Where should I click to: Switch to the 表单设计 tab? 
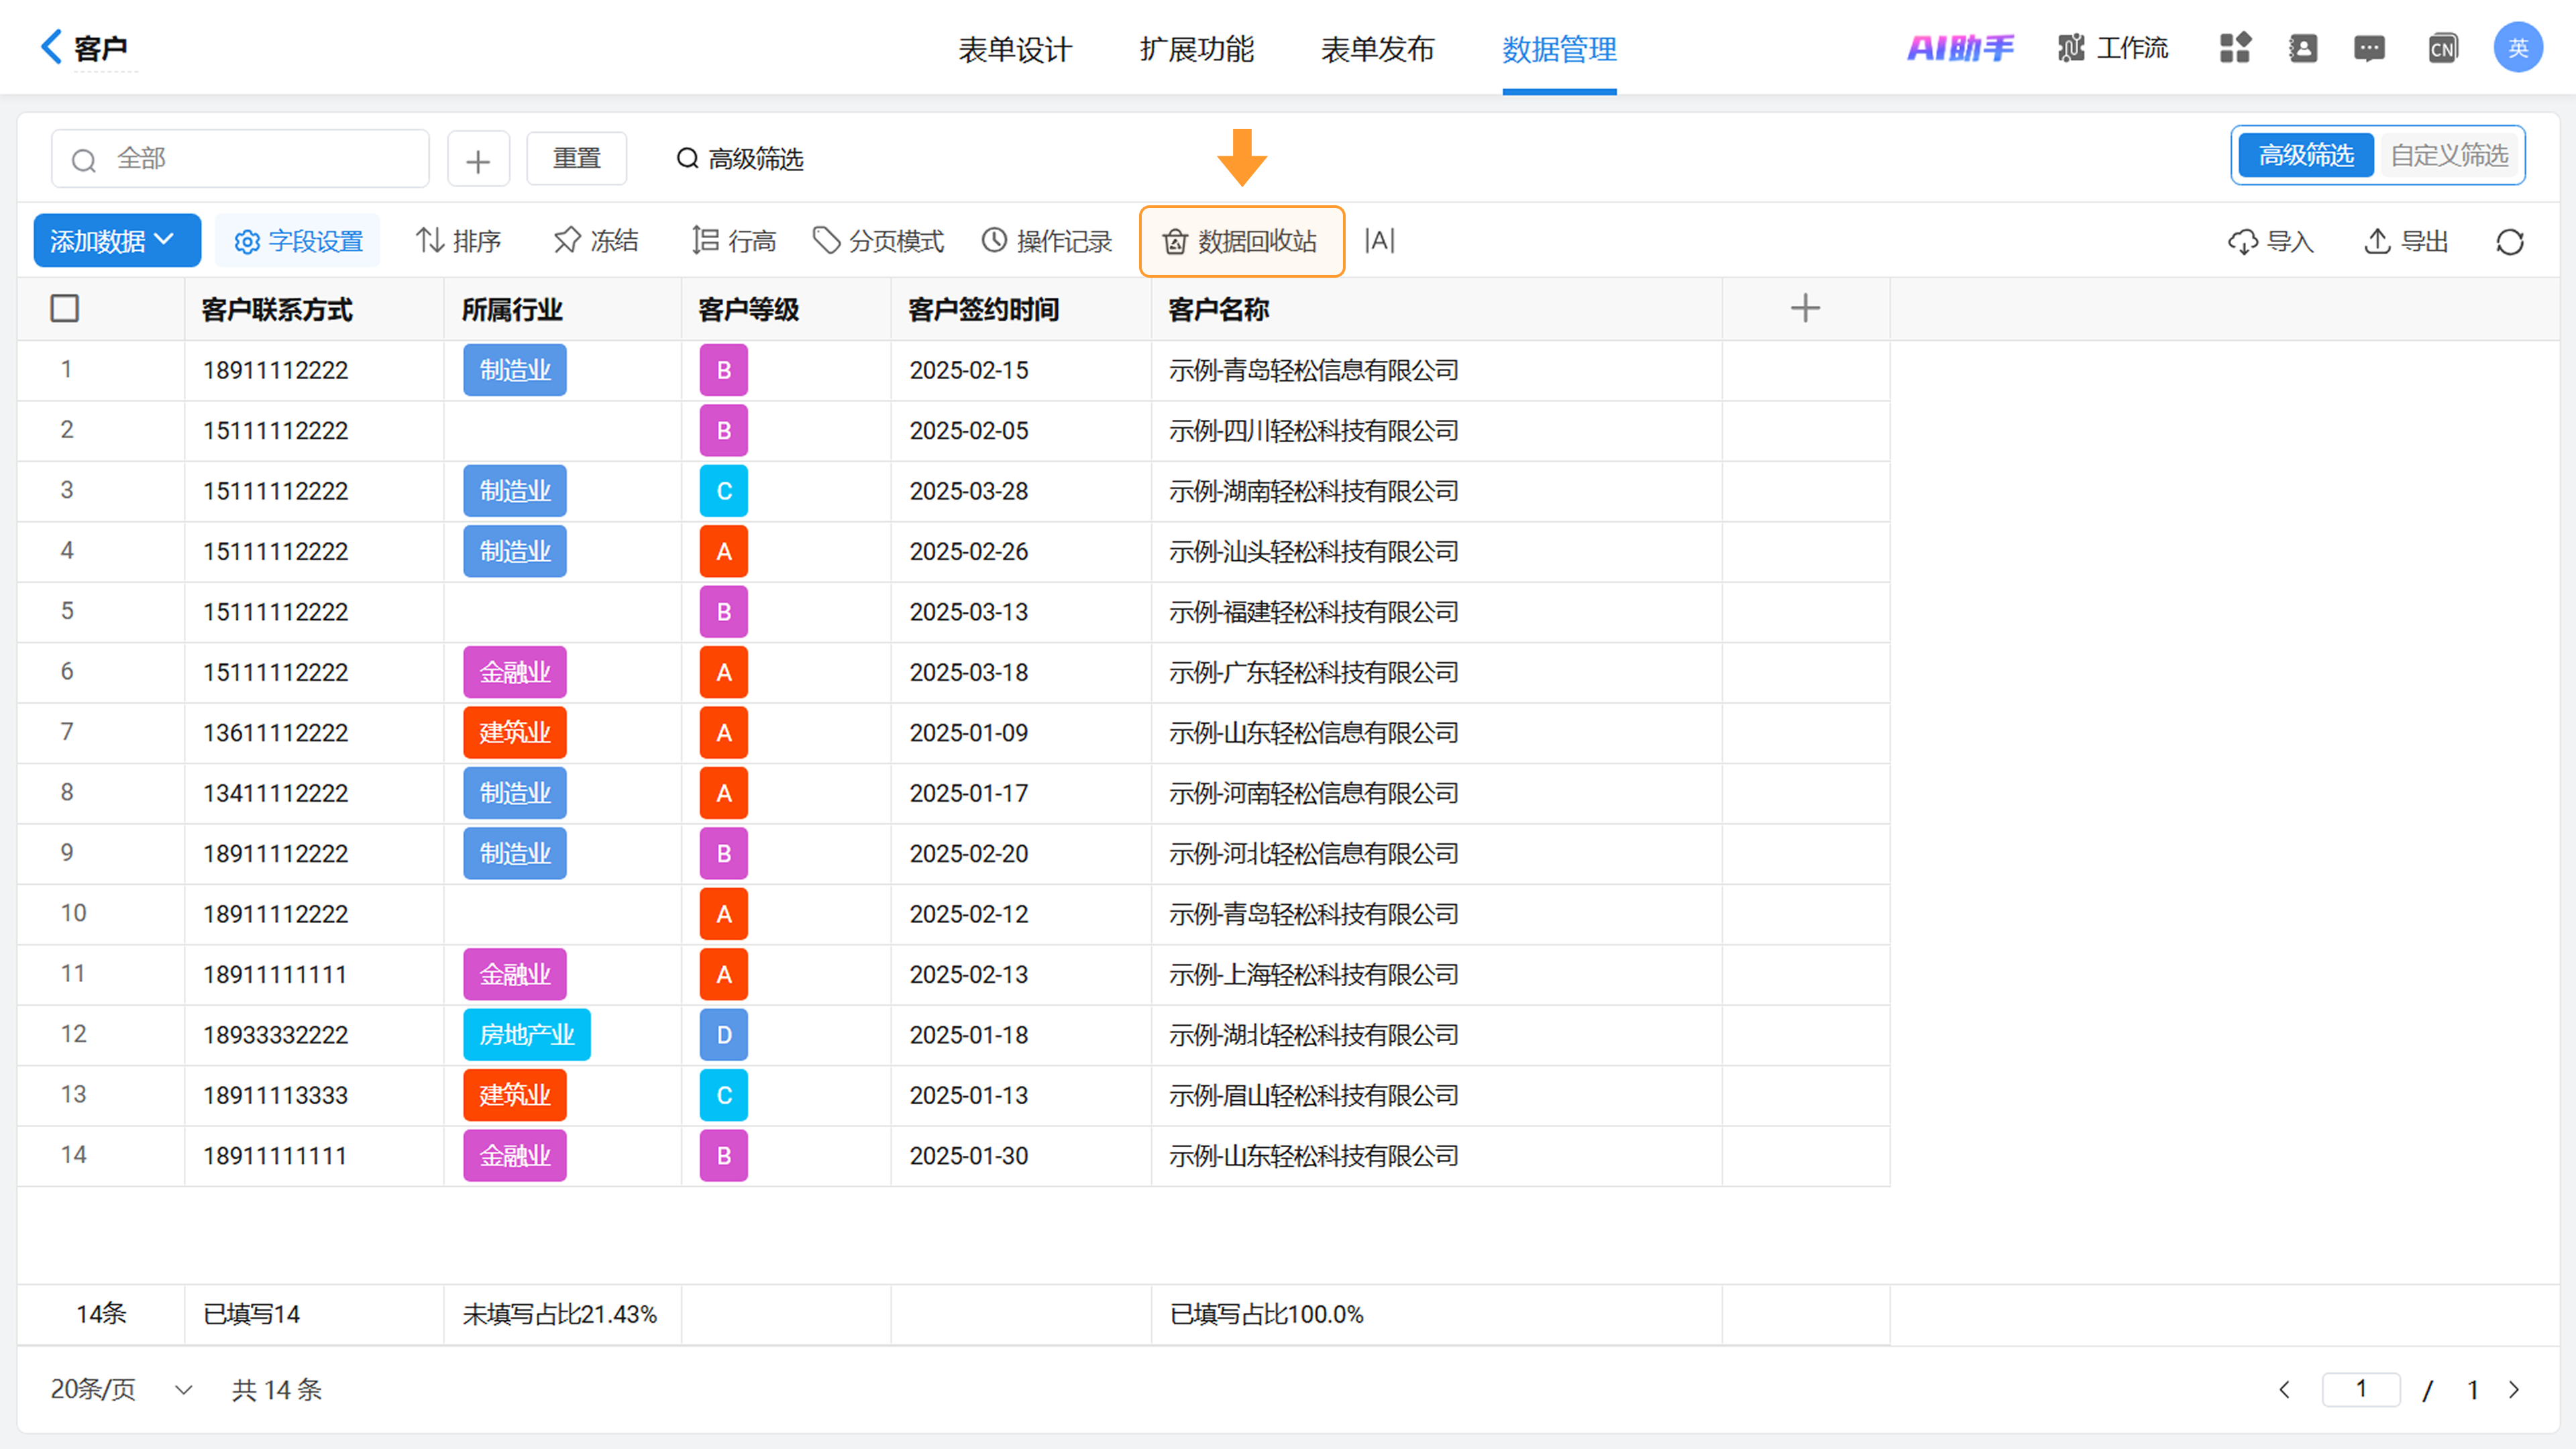tap(1014, 49)
